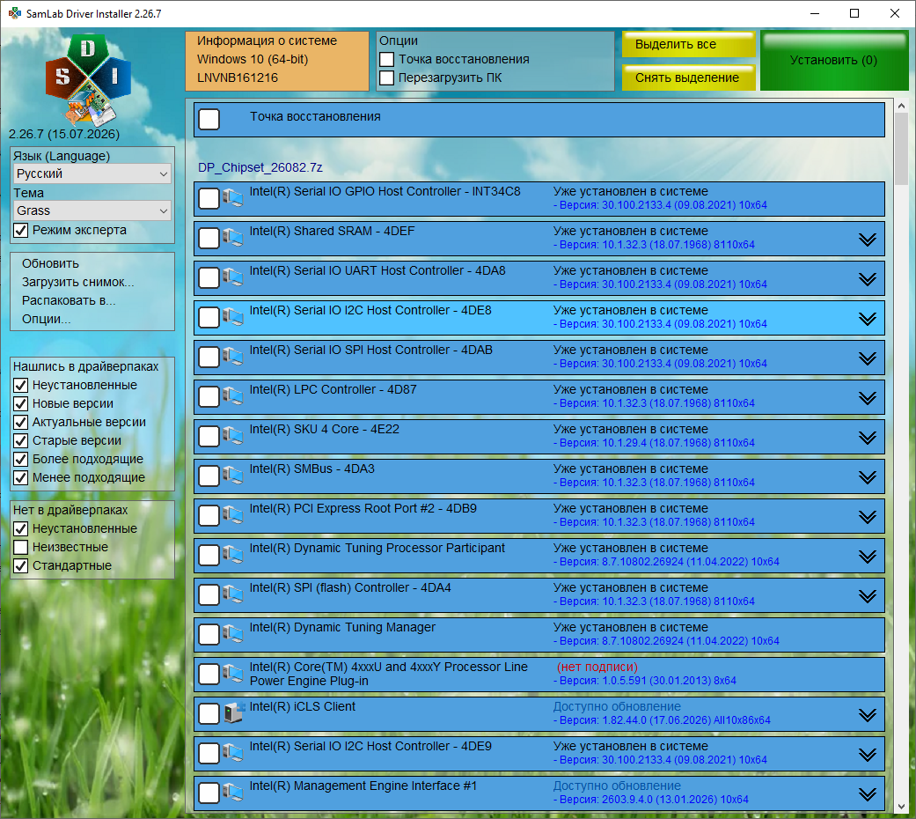Select Распаковать в... menu item

pyautogui.click(x=69, y=300)
